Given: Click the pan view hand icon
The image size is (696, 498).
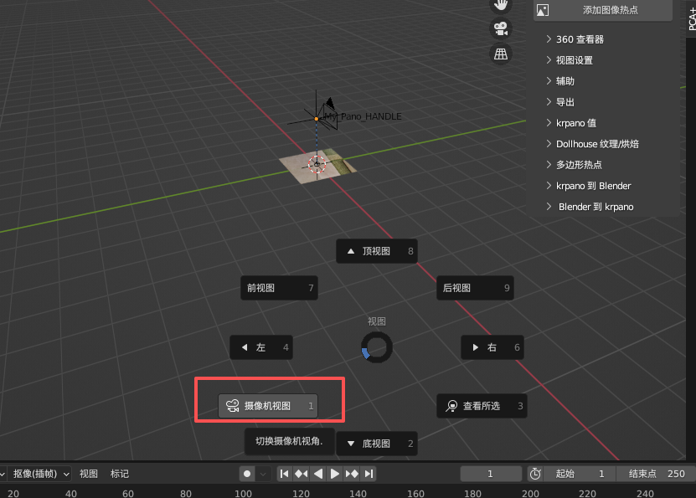Looking at the screenshot, I should 501,4.
